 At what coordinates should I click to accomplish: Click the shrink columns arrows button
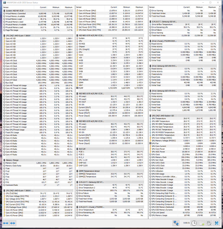[x=13, y=223]
